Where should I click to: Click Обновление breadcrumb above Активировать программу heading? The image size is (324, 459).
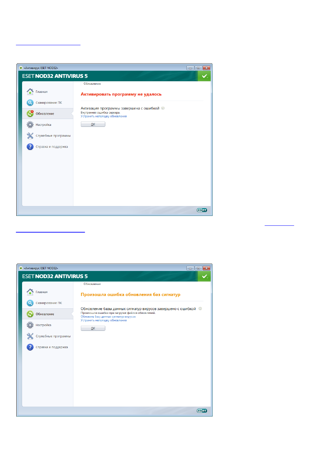(92, 84)
